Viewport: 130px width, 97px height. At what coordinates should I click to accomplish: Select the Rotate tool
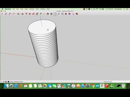(x=33, y=14)
